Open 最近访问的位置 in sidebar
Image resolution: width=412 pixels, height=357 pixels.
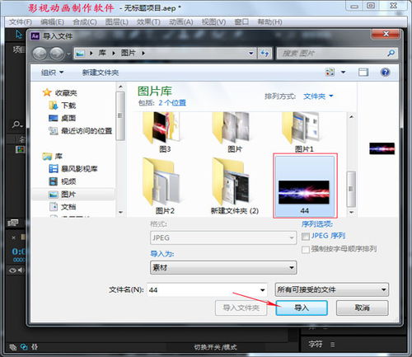(x=80, y=131)
